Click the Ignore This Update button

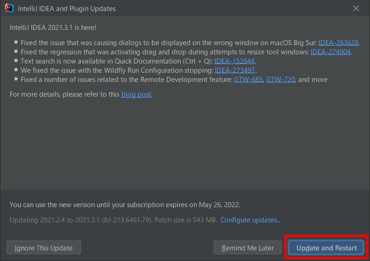[x=44, y=248]
